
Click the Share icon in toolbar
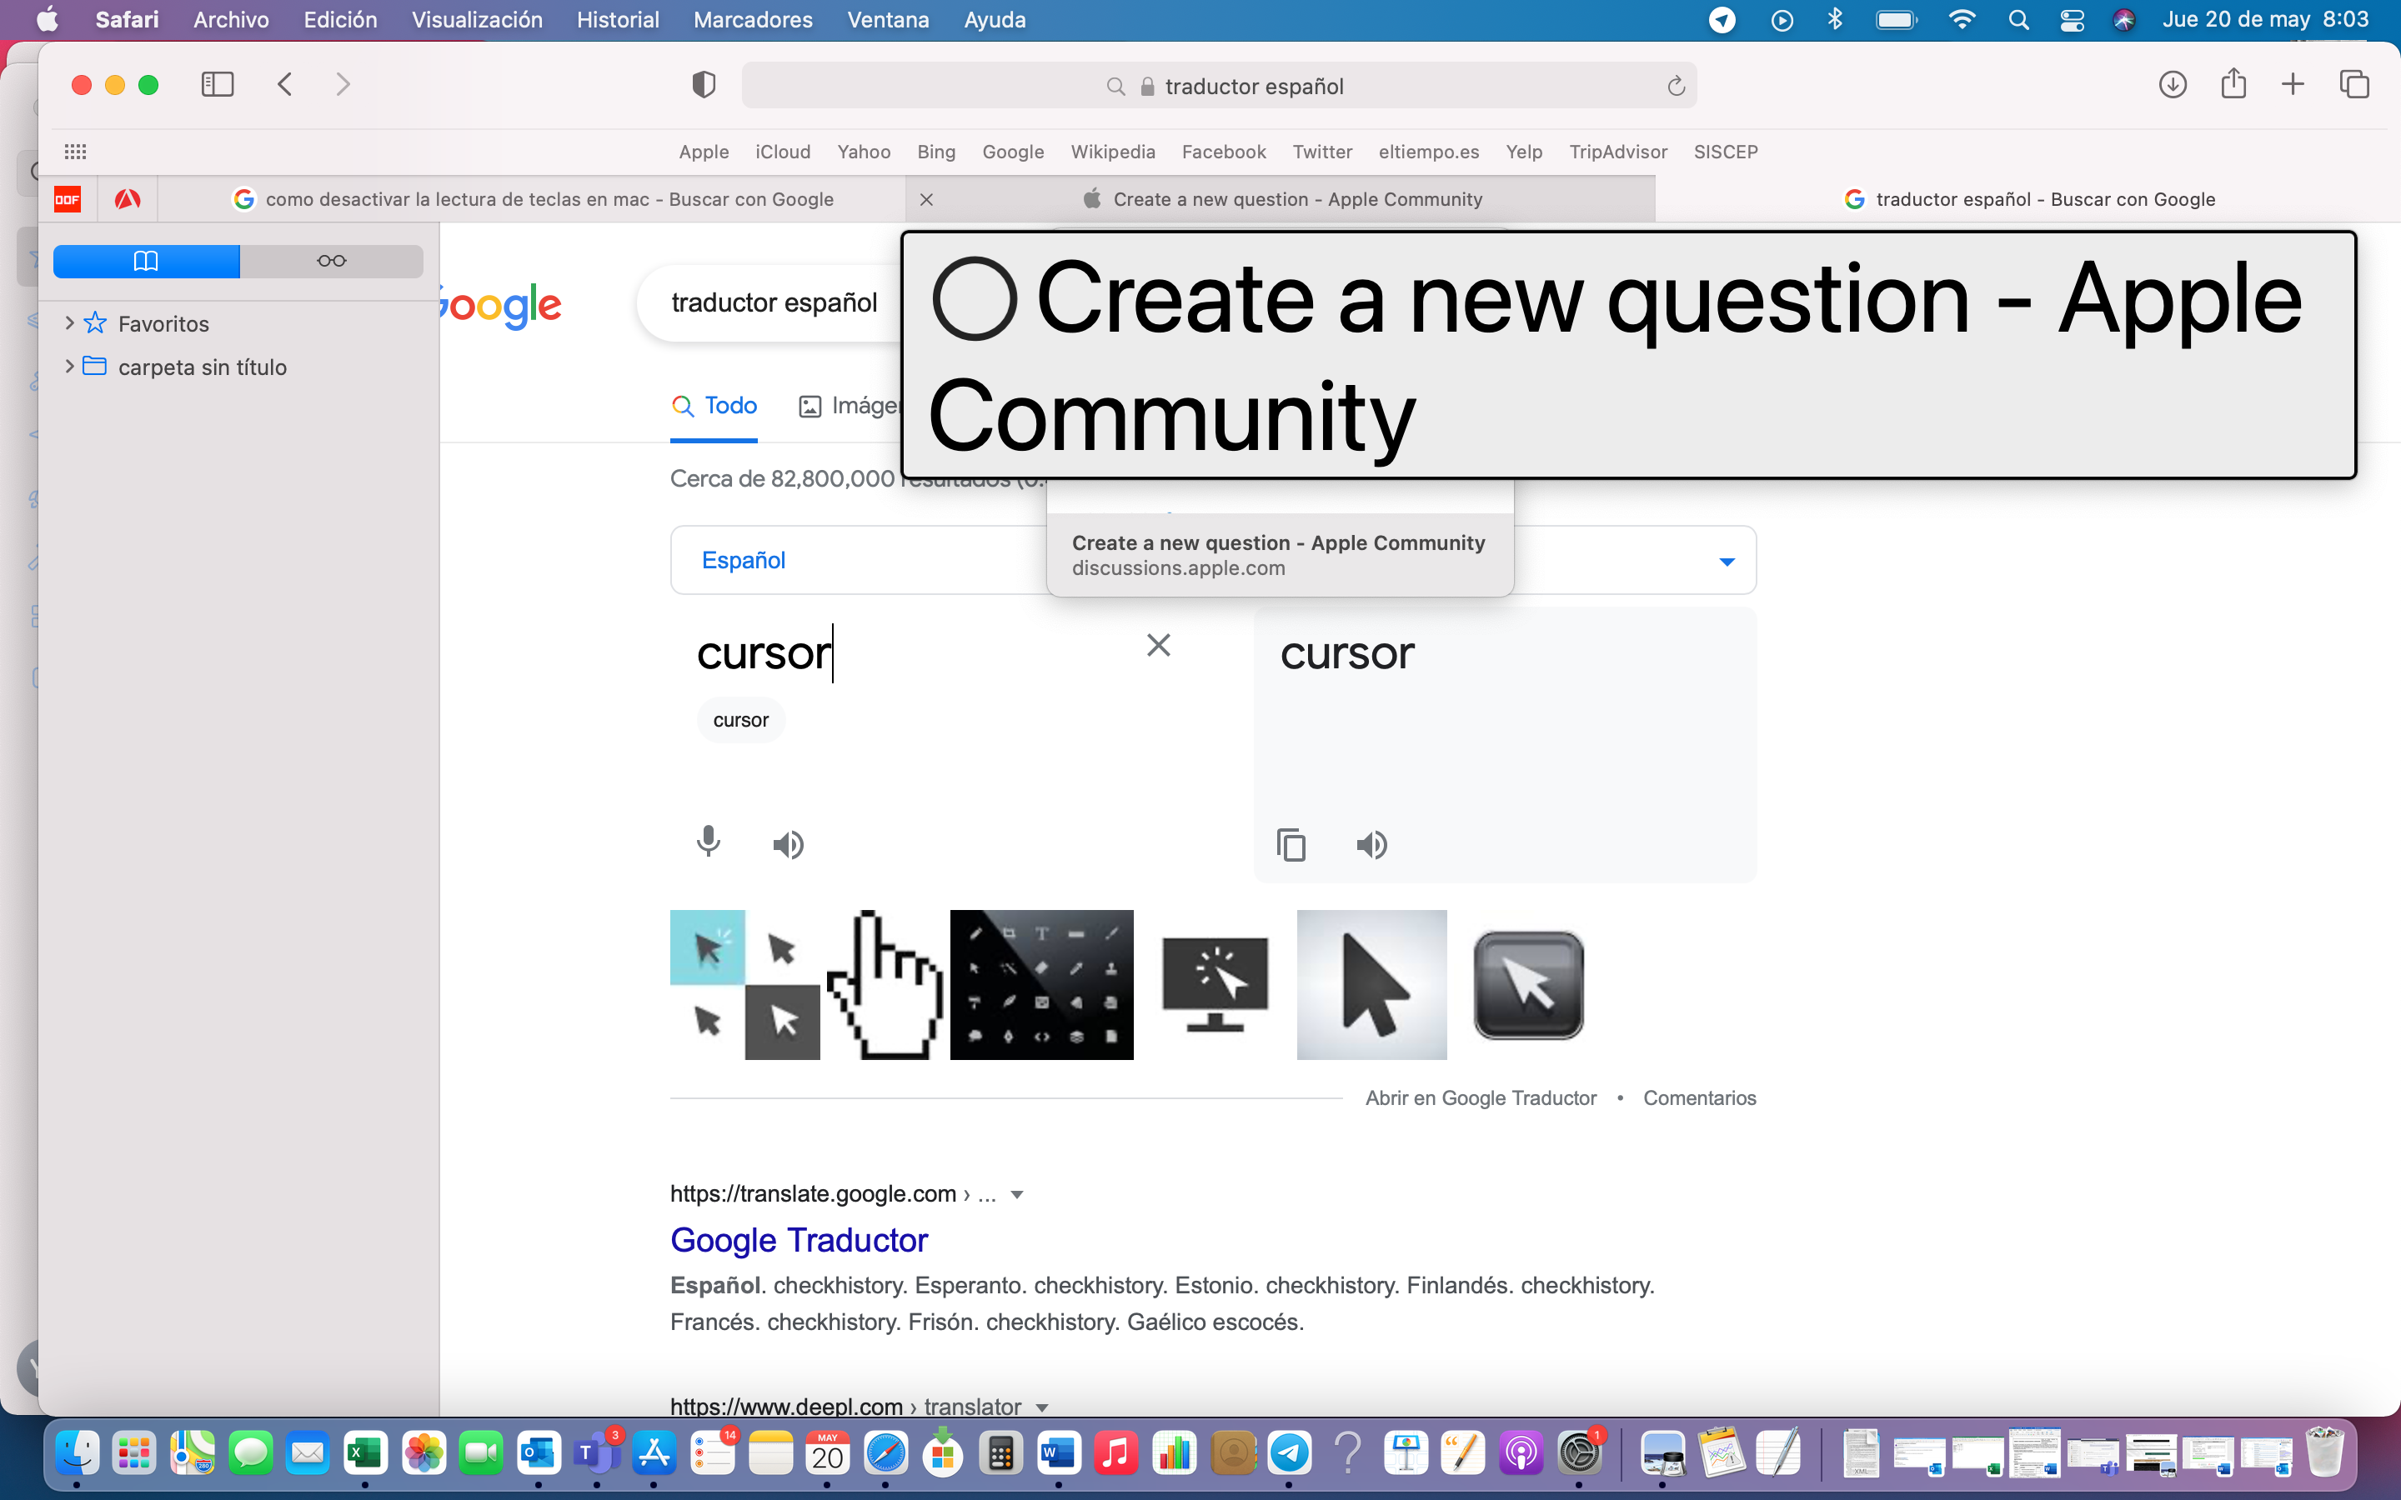(x=2233, y=84)
